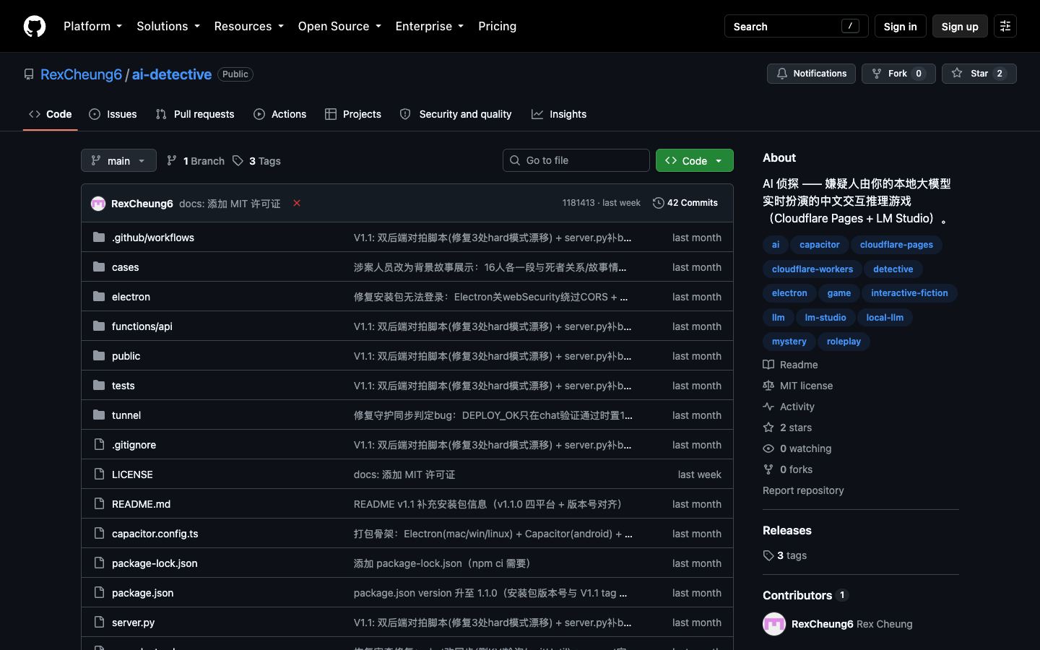Select the roleplay topic tag
1040x650 pixels.
[x=844, y=342]
